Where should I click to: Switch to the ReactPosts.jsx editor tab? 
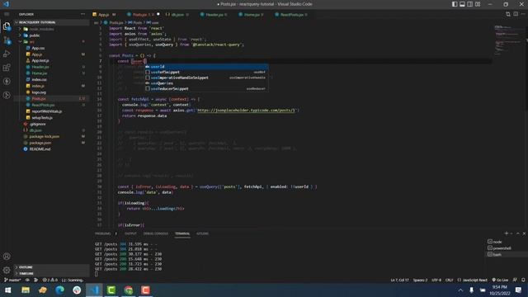291,15
